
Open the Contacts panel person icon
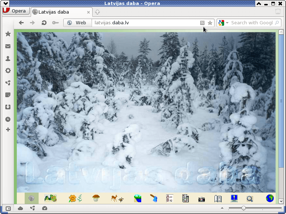tap(8, 59)
